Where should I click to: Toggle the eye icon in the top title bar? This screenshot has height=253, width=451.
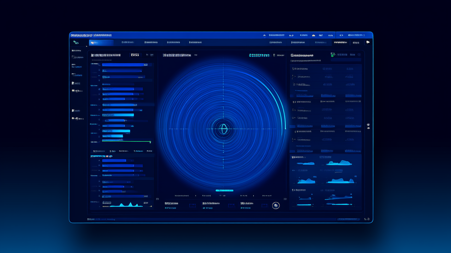[341, 35]
